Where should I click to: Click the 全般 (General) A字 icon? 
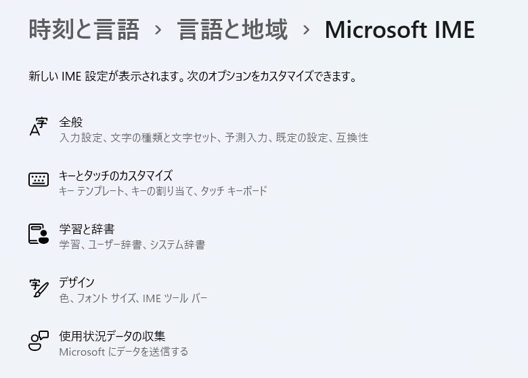39,126
